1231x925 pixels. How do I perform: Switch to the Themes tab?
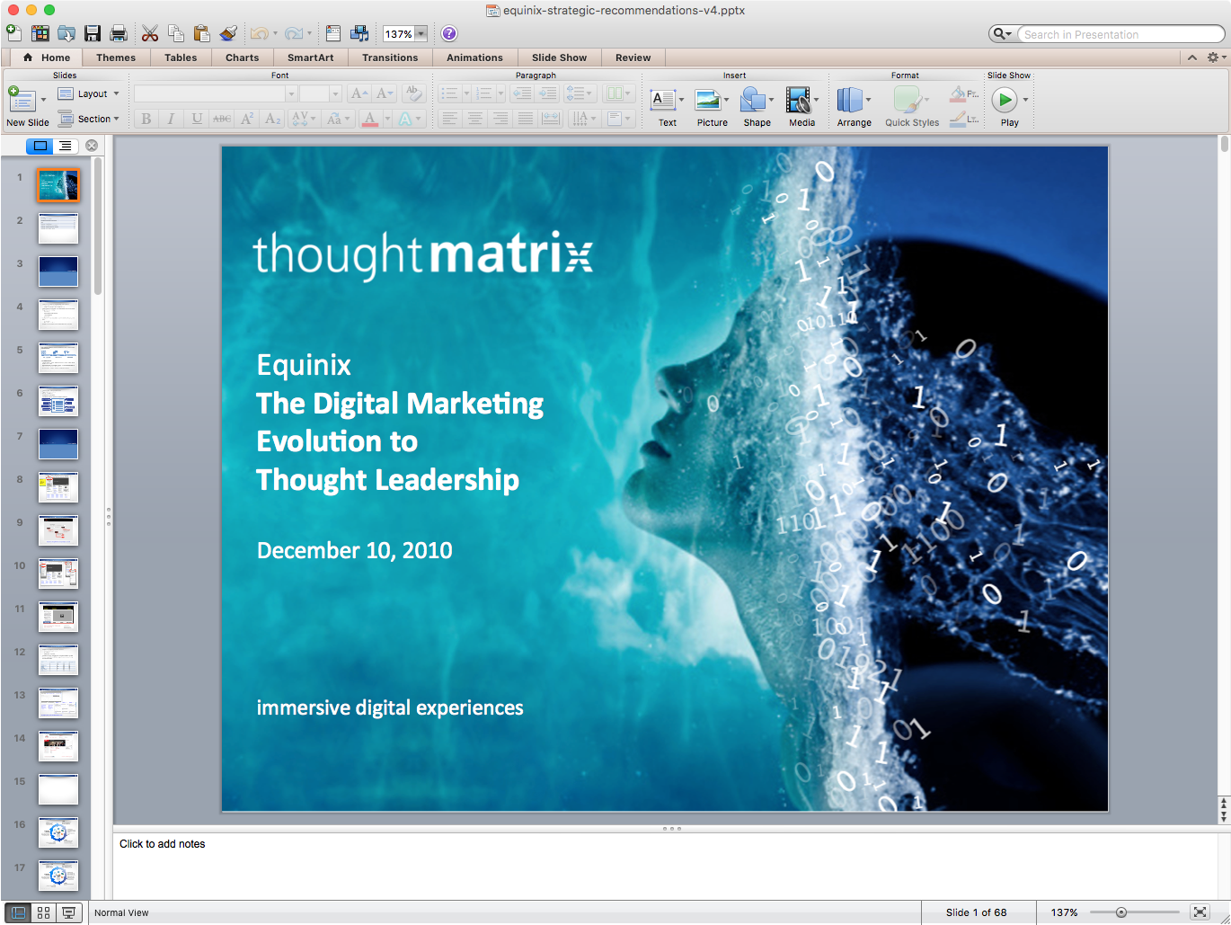(116, 58)
